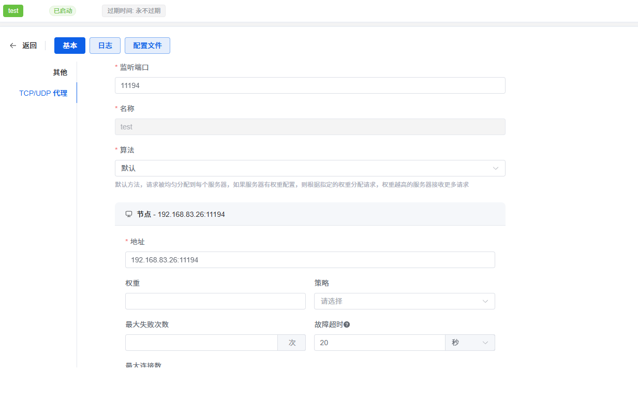Open the 秒 time unit dropdown
Viewport: 638px width, 399px height.
[469, 343]
